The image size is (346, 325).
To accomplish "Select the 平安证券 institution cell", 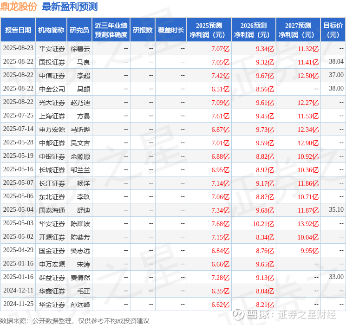I will click(52, 49).
